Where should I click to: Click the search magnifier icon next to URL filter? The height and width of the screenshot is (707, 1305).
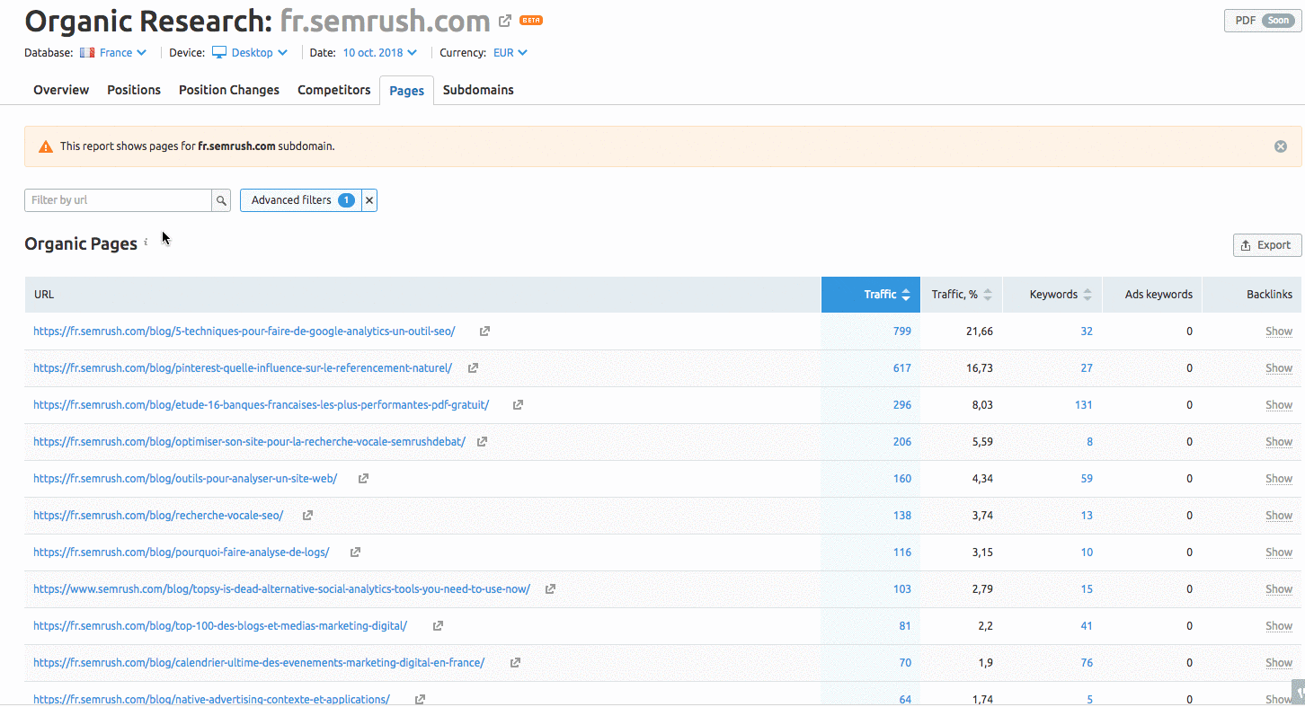[x=221, y=200]
